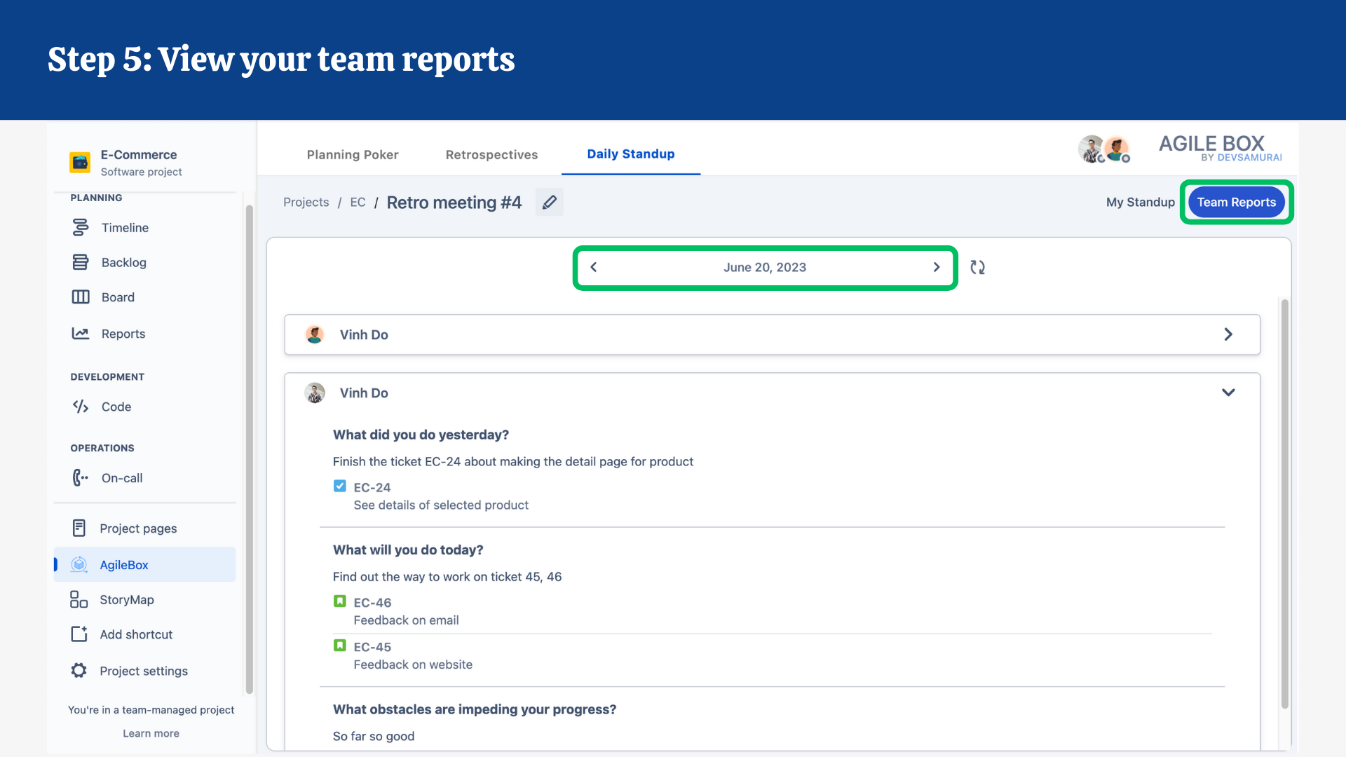Collapse the expanded Vinh Do standup report
This screenshot has width=1346, height=757.
[1228, 392]
